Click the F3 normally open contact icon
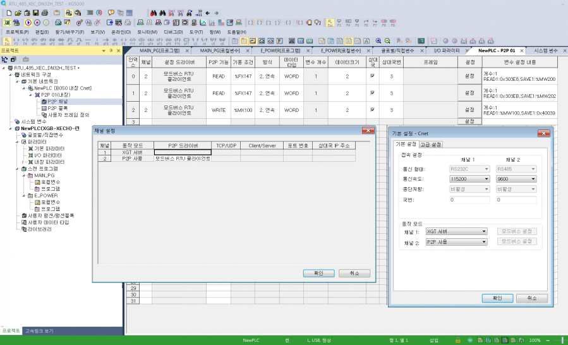This screenshot has width=568, height=345. tap(16, 41)
